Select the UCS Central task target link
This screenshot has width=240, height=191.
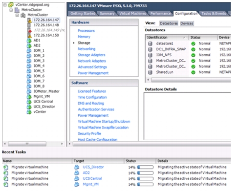92,179
